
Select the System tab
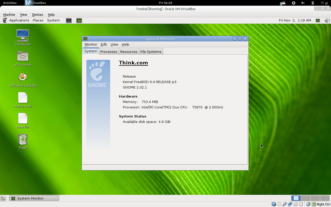(91, 51)
